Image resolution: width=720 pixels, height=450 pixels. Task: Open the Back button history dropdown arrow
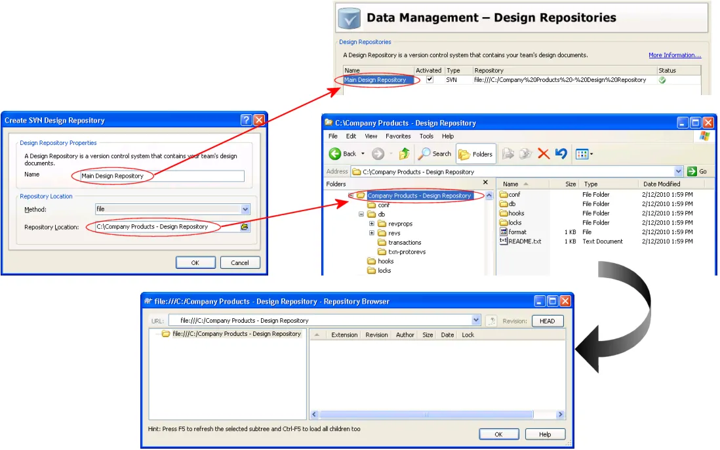point(363,153)
